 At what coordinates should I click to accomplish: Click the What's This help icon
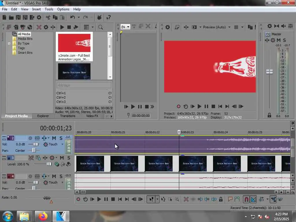coord(108,18)
